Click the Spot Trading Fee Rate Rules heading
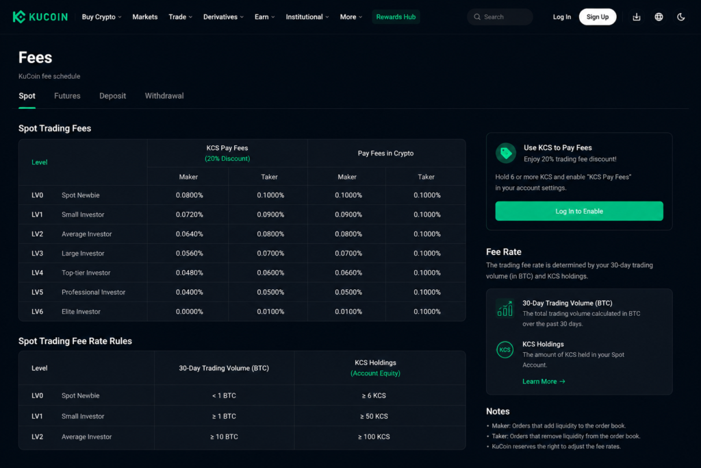The height and width of the screenshot is (468, 701). pos(75,341)
